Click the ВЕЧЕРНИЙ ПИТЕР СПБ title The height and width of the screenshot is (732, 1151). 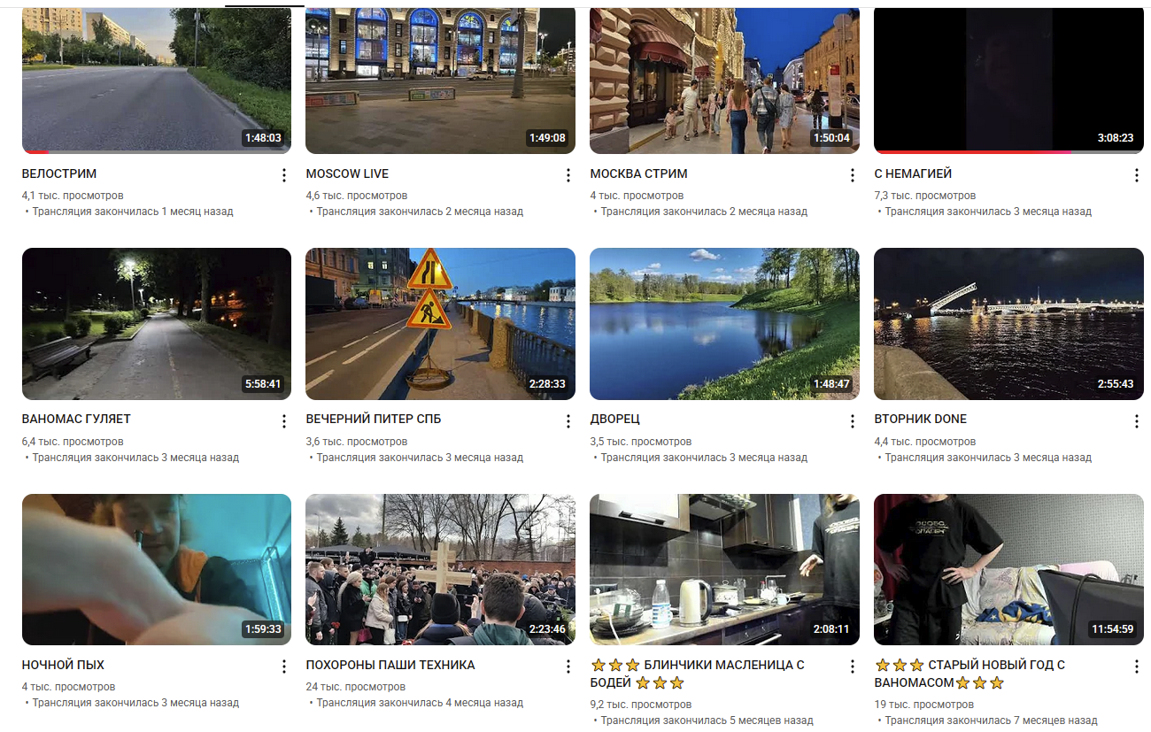[373, 419]
